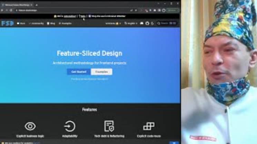Image resolution: width=257 pixels, height=144 pixels.
Task: Open the Docs menu item
Action: pos(21,23)
